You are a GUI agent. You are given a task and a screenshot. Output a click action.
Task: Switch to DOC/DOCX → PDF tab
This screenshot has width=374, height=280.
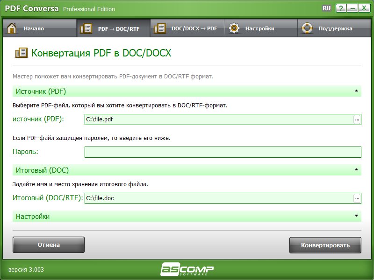point(187,28)
